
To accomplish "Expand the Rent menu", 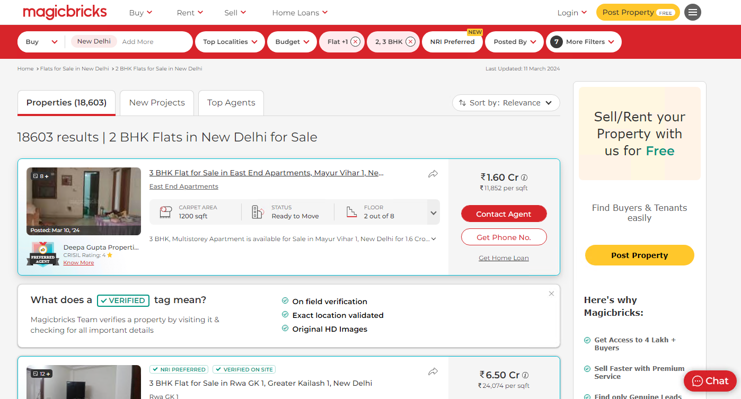I will coord(189,13).
